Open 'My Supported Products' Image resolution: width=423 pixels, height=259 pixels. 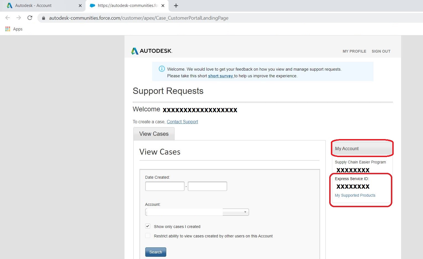(355, 195)
